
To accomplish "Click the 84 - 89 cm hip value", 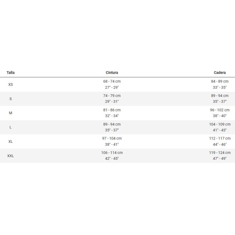I will (220, 81).
